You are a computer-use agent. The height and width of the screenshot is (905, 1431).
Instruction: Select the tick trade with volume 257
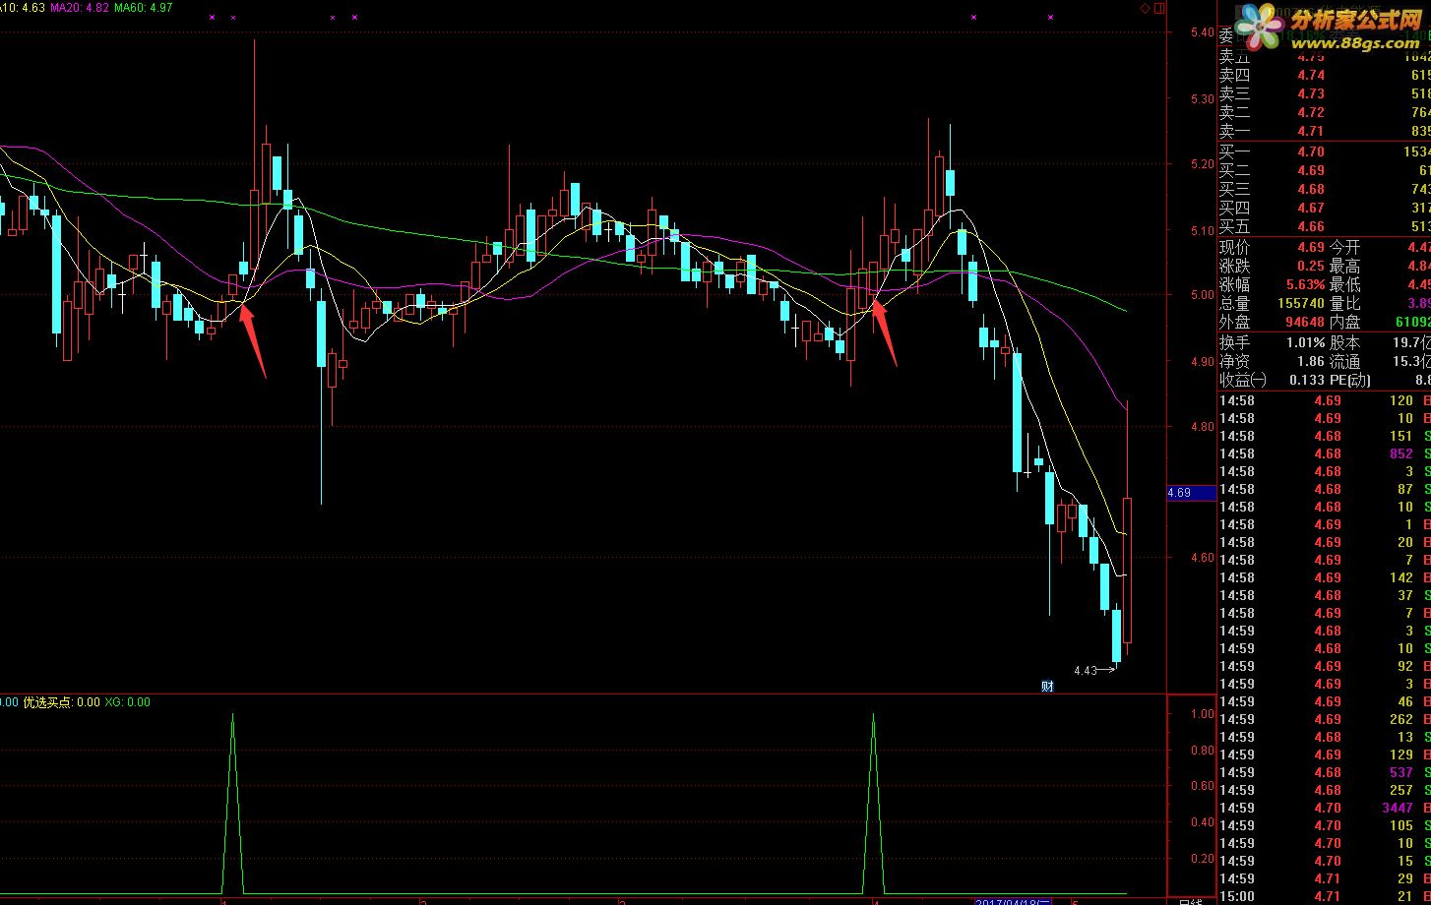coord(1325,790)
